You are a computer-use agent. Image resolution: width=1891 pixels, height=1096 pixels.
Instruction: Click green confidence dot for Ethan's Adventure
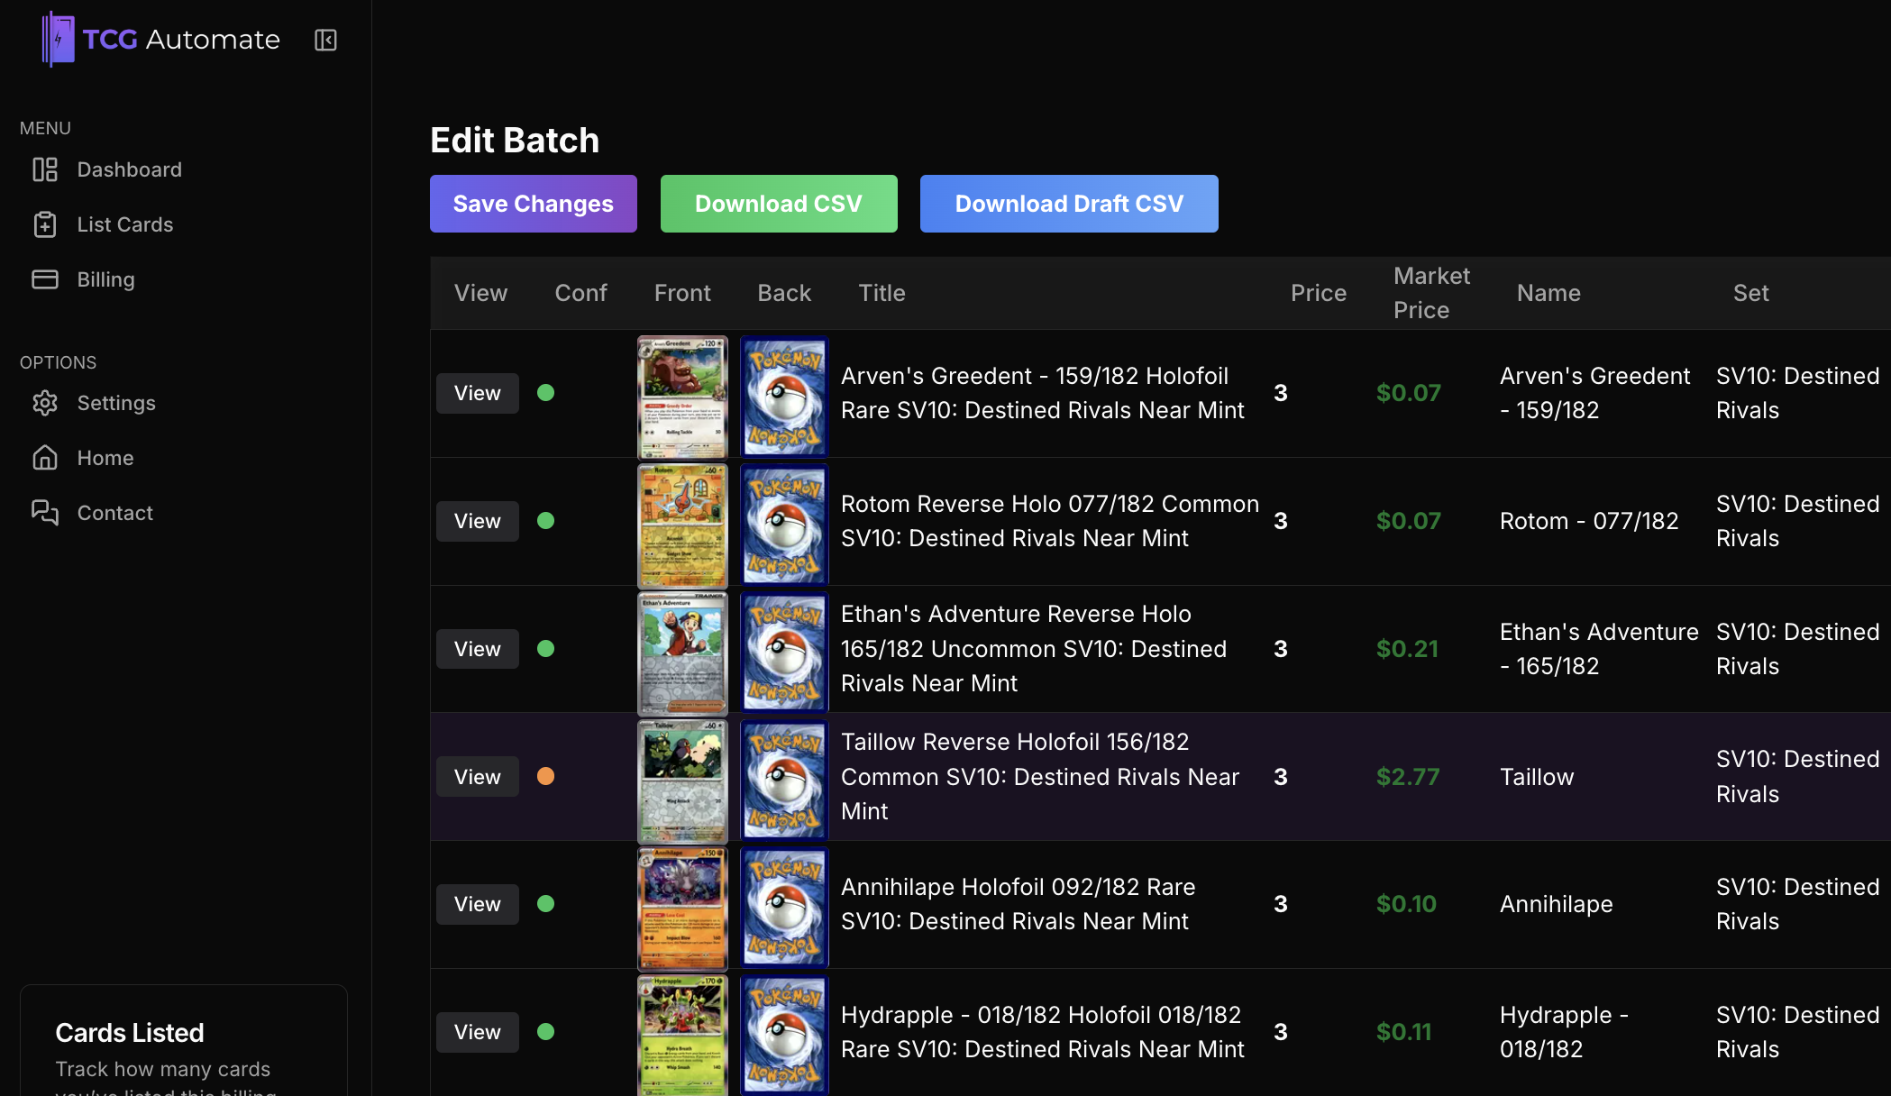pos(545,648)
